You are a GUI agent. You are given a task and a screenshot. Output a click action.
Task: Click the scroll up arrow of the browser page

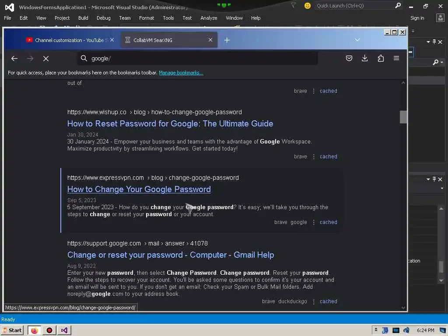pos(403,83)
